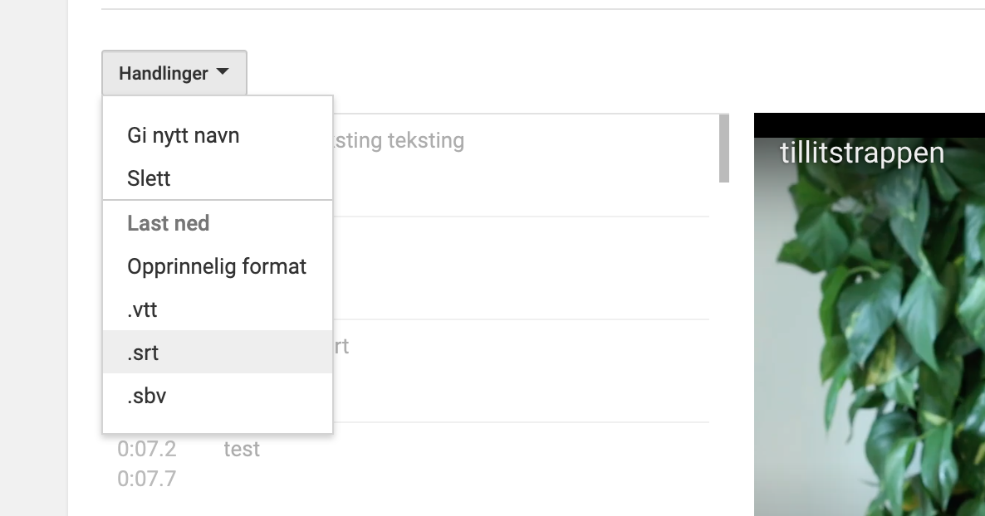This screenshot has height=516, width=985.
Task: Click the Last ned section header
Action: click(169, 223)
